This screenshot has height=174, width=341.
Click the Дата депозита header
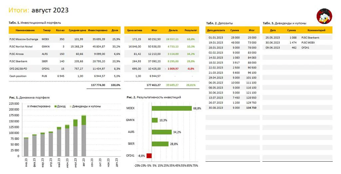(216, 30)
